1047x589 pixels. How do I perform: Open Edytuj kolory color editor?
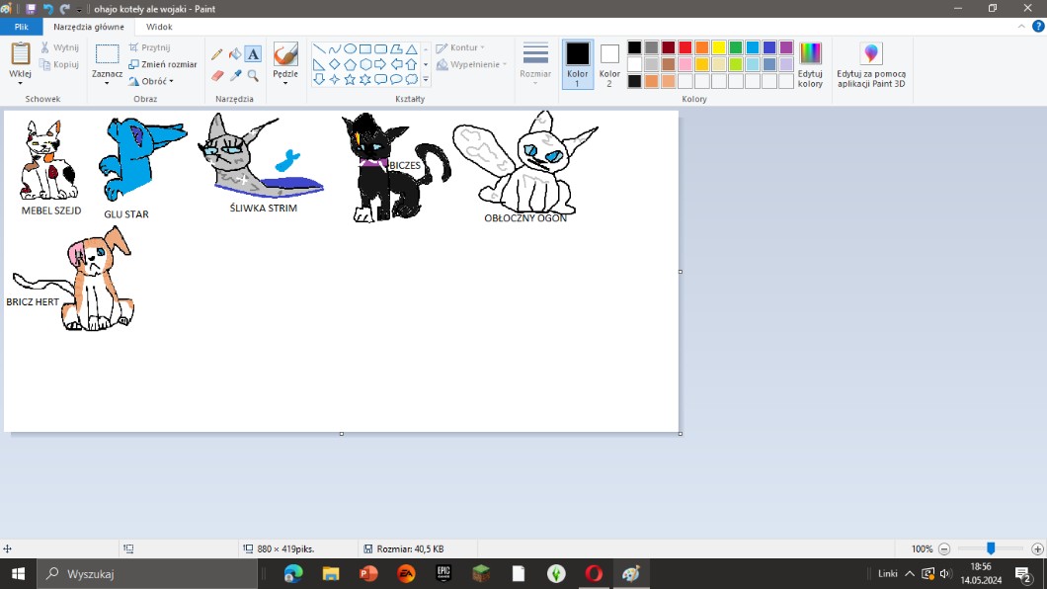810,65
